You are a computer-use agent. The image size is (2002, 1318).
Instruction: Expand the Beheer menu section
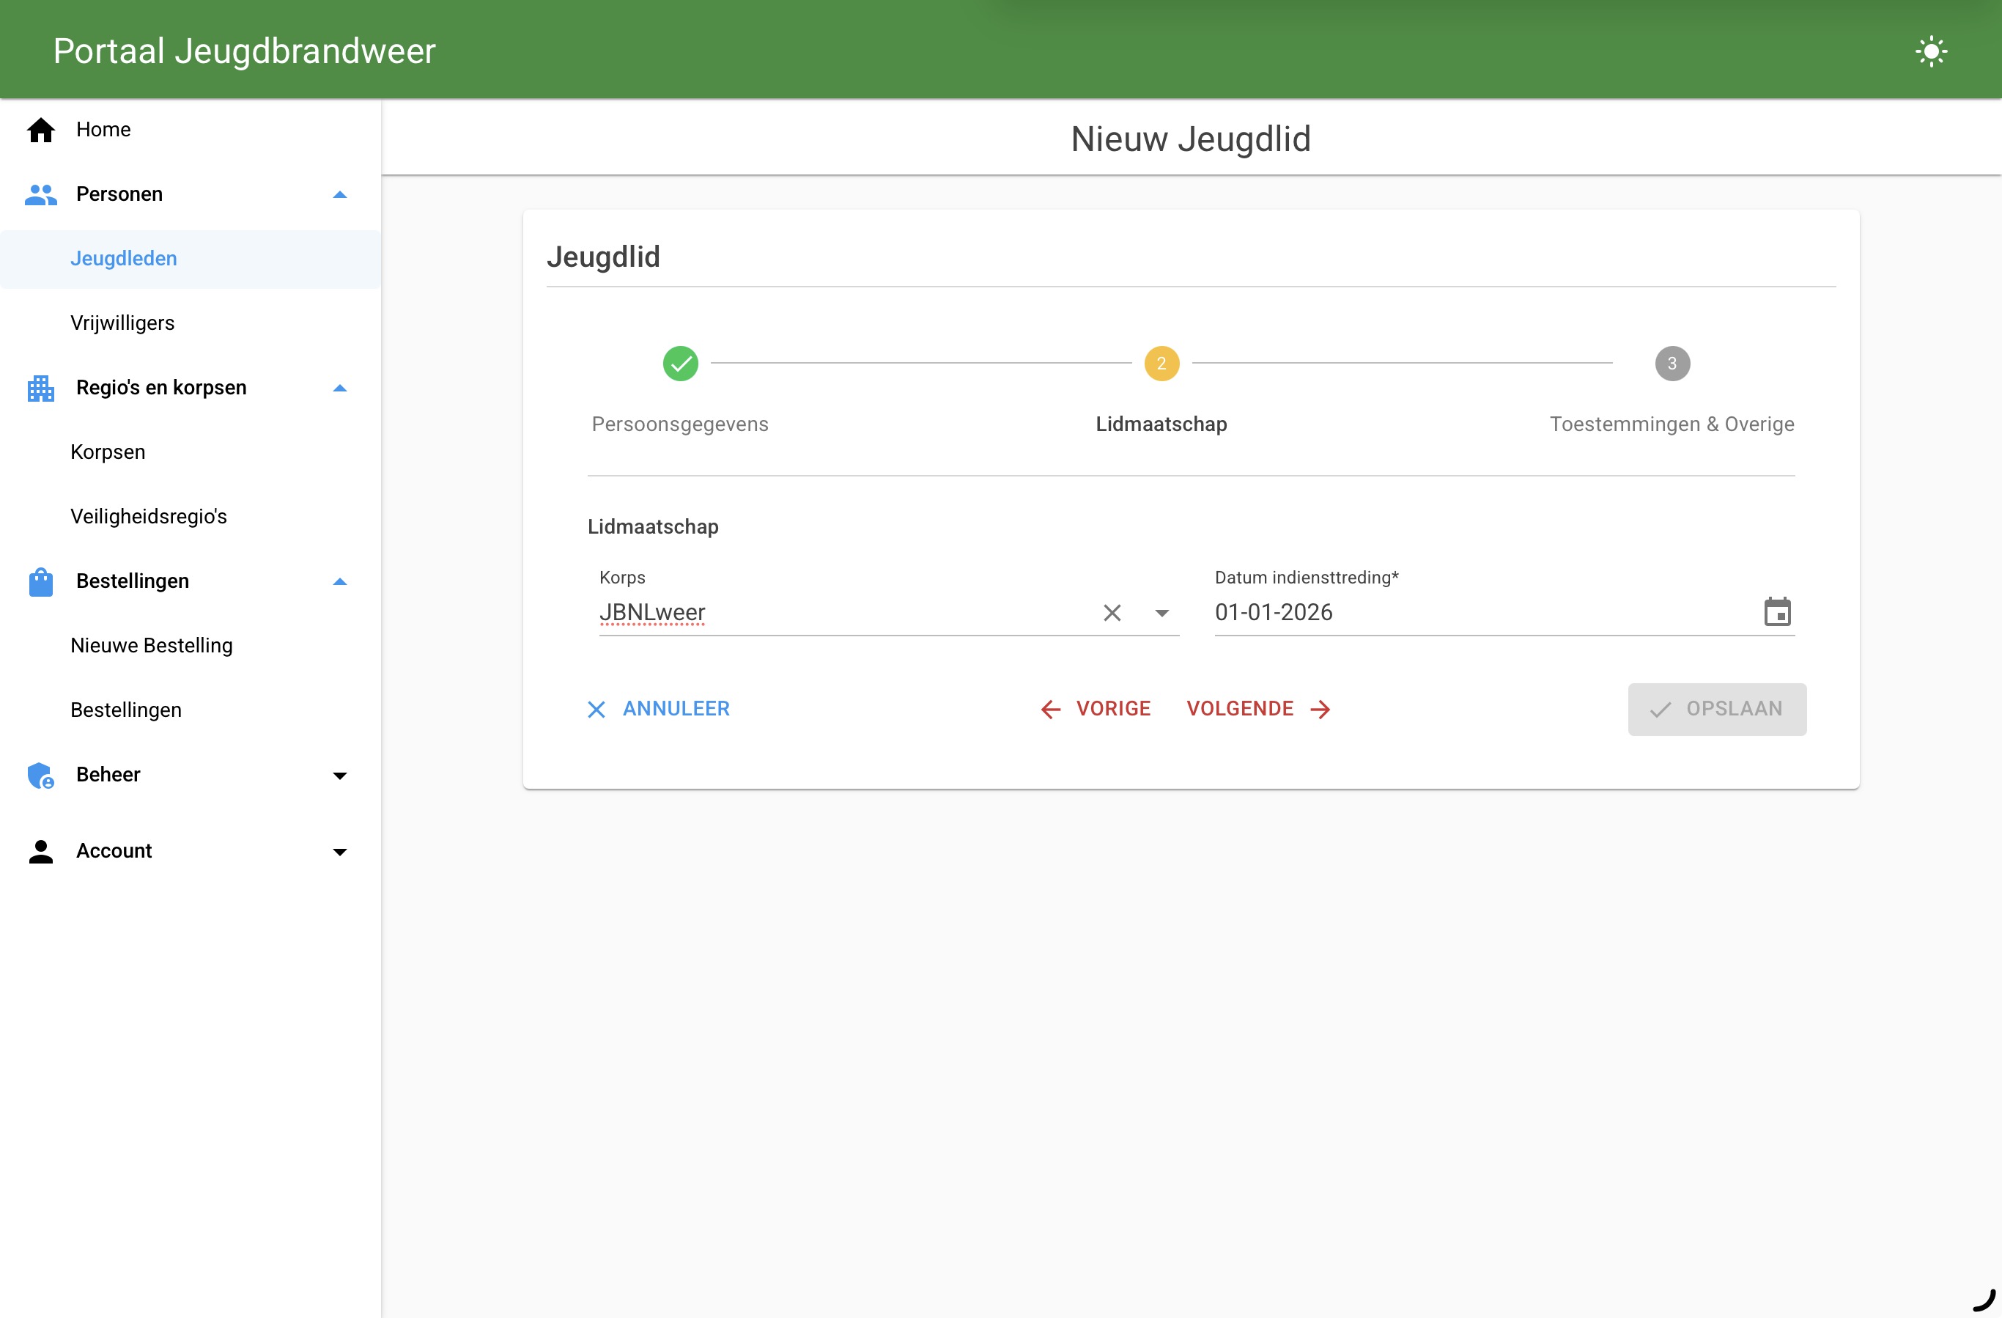[x=340, y=775]
